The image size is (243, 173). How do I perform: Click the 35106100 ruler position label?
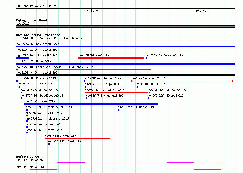coord(201,11)
